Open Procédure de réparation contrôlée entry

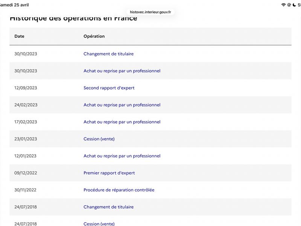(x=119, y=190)
